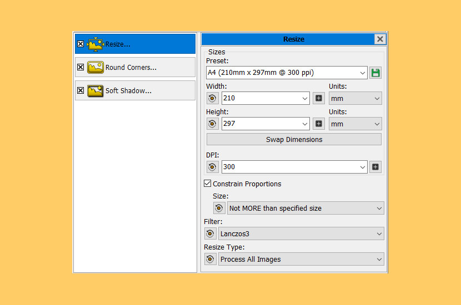Image resolution: width=461 pixels, height=305 pixels.
Task: Click the Soft Shadow action icon
Action: (x=96, y=91)
